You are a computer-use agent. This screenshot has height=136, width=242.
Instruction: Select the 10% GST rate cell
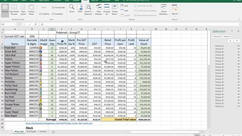[x=32, y=36]
